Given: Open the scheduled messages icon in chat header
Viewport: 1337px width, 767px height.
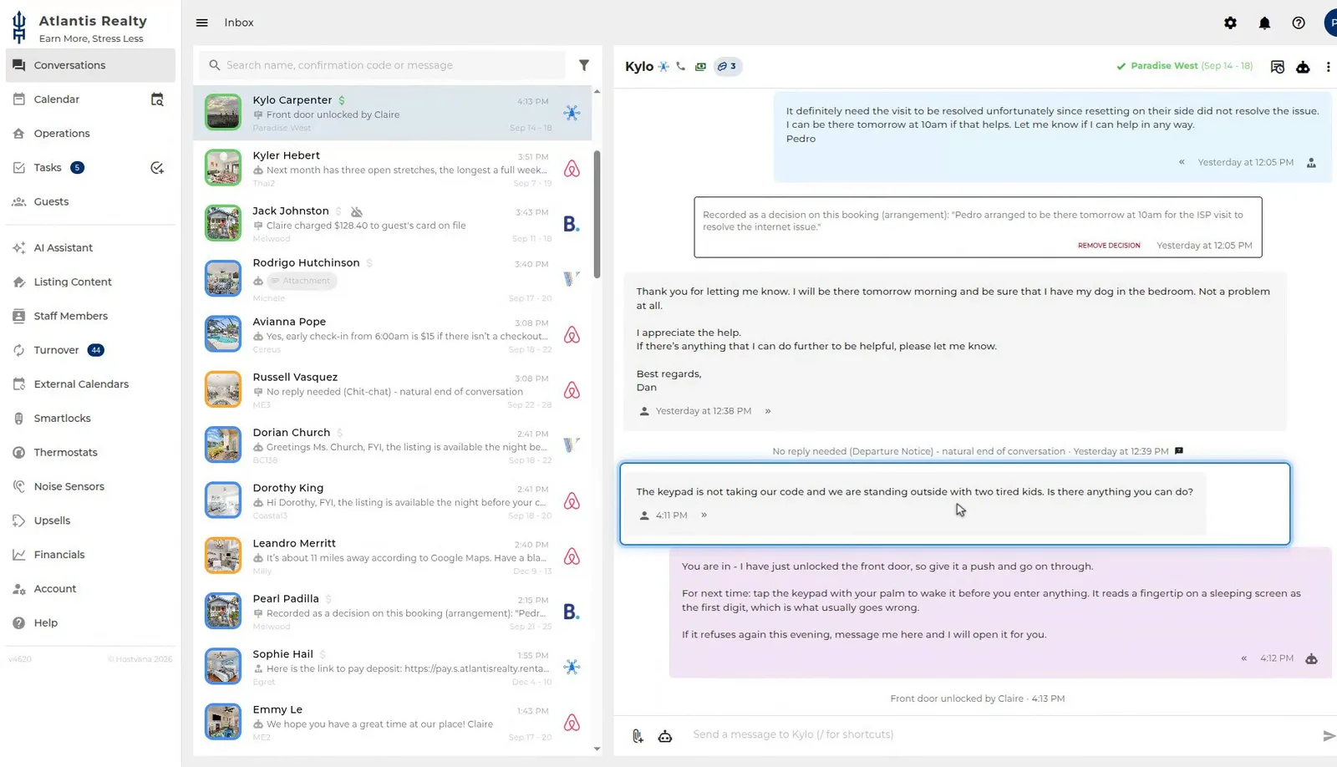Looking at the screenshot, I should pos(1277,67).
